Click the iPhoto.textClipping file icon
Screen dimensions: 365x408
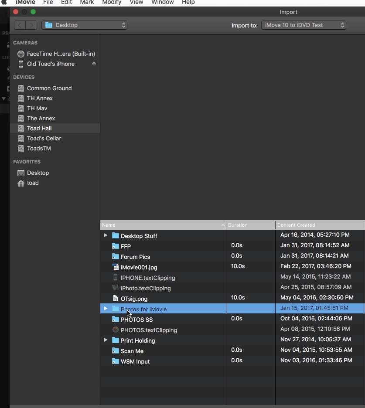115,288
